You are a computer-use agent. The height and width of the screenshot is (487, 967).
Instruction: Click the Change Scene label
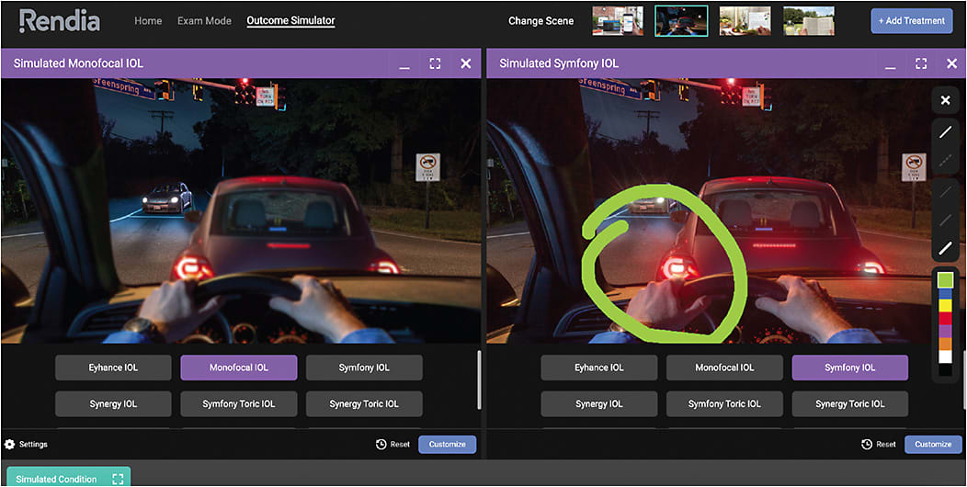[x=540, y=21]
